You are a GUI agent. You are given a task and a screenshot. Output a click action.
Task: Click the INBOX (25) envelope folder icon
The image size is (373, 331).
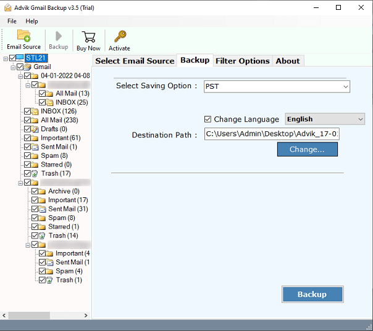49,102
